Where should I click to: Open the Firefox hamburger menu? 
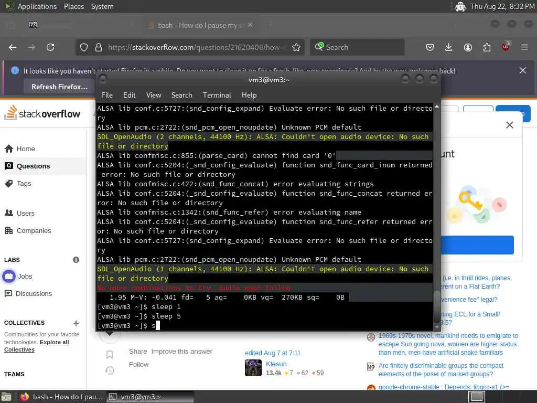point(524,47)
